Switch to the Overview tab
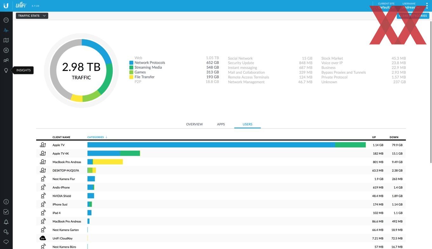Screen dimensions: 432x249 pos(194,124)
